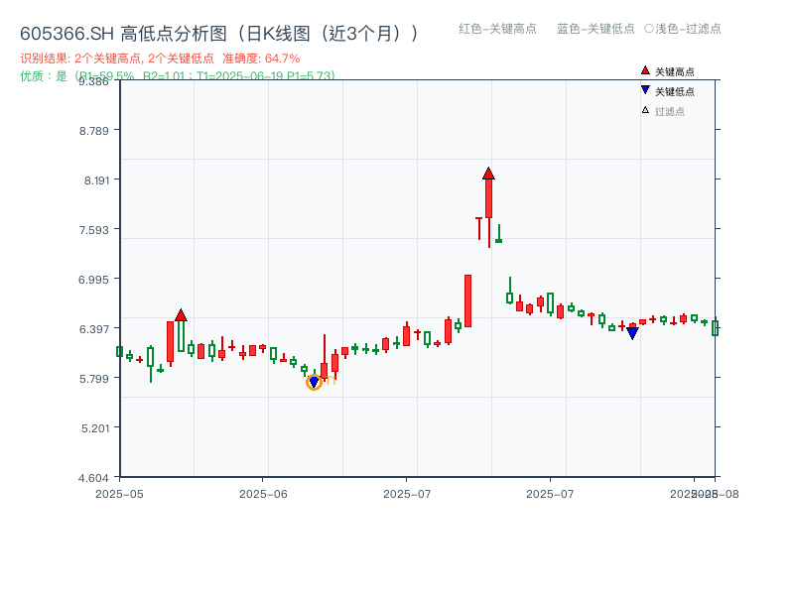Click the 2025-07 date label on the x-axis

click(x=407, y=490)
